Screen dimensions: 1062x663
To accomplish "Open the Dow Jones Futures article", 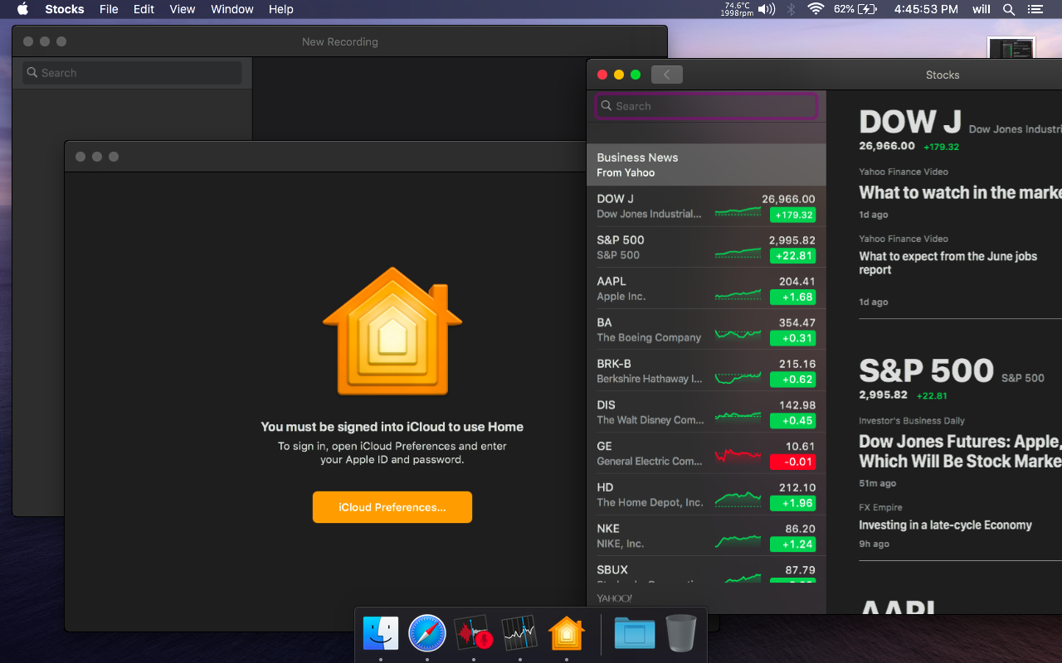I will pyautogui.click(x=960, y=452).
